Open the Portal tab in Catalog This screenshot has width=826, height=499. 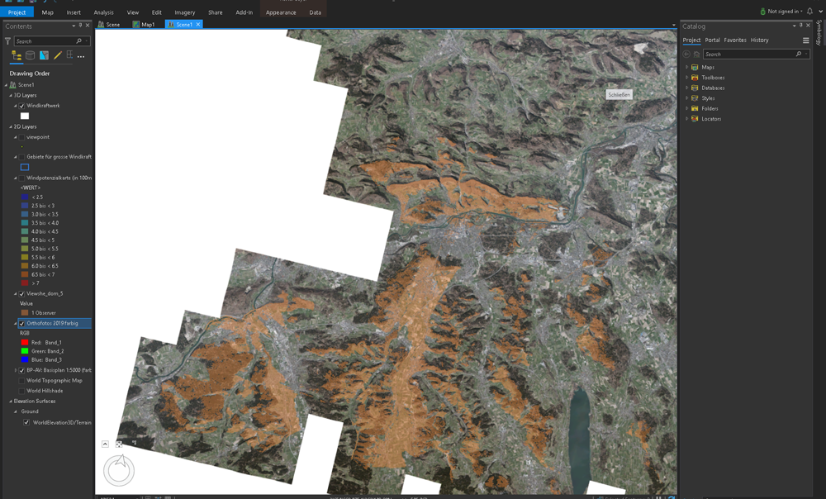tap(712, 40)
